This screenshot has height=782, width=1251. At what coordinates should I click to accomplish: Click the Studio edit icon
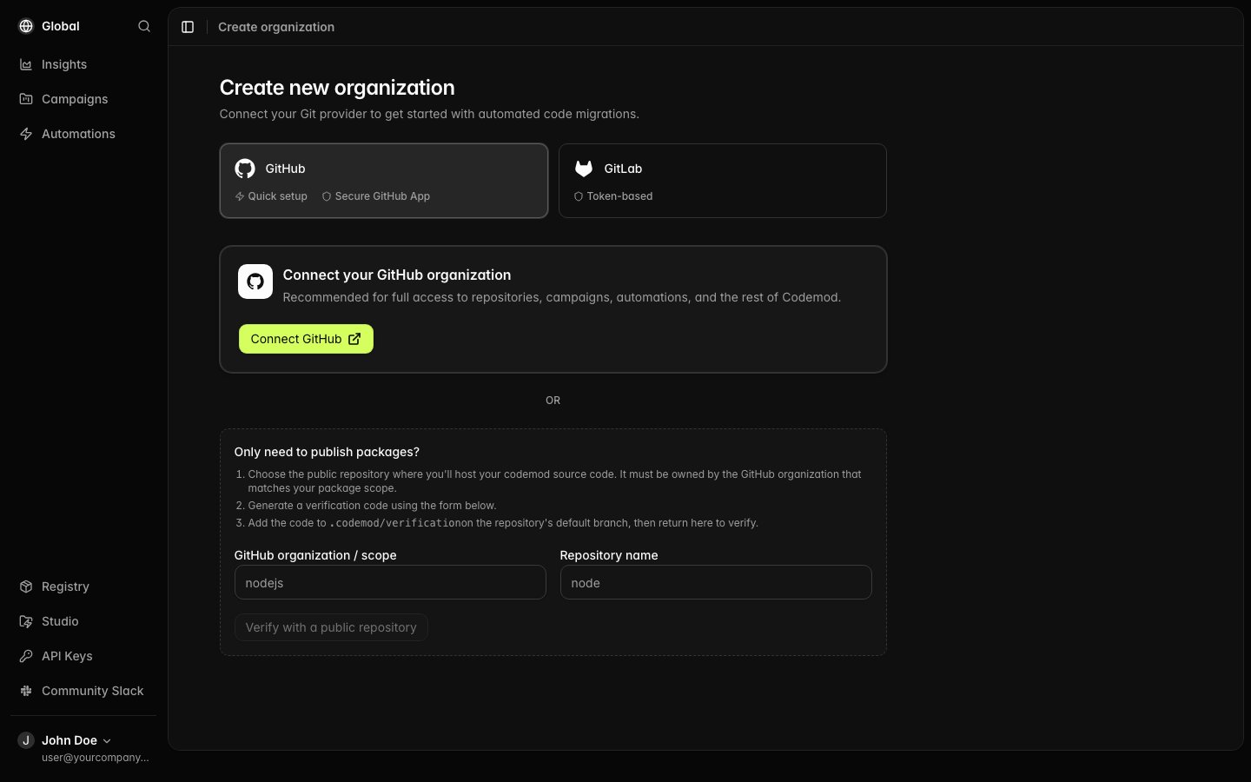[26, 621]
